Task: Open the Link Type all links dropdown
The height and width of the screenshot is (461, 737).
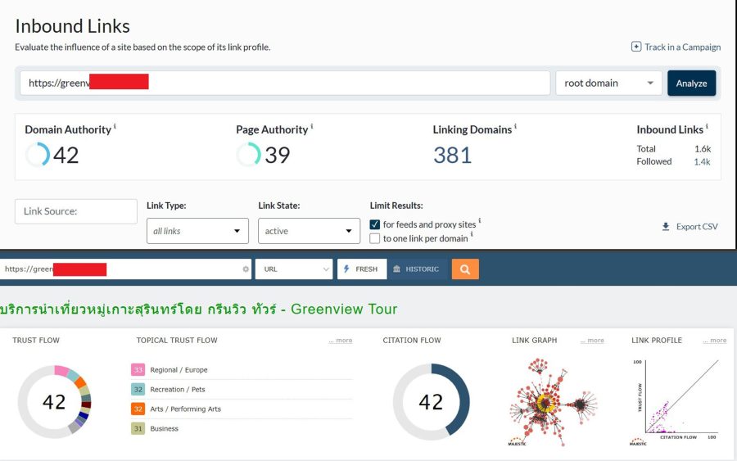Action: click(197, 231)
